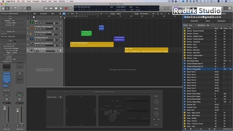The image size is (233, 131).
Task: Select grid view icon in tracks menu bar
Action: point(64,14)
